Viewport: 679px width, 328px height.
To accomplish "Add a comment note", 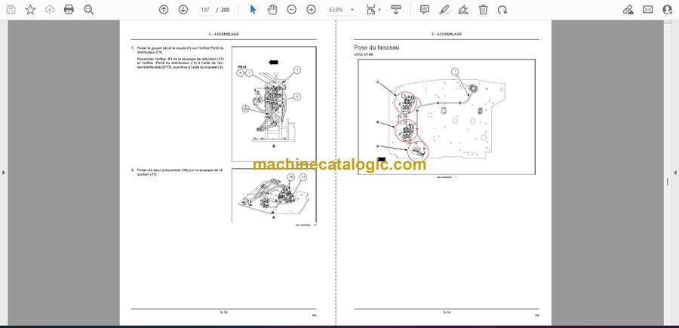I will (425, 10).
